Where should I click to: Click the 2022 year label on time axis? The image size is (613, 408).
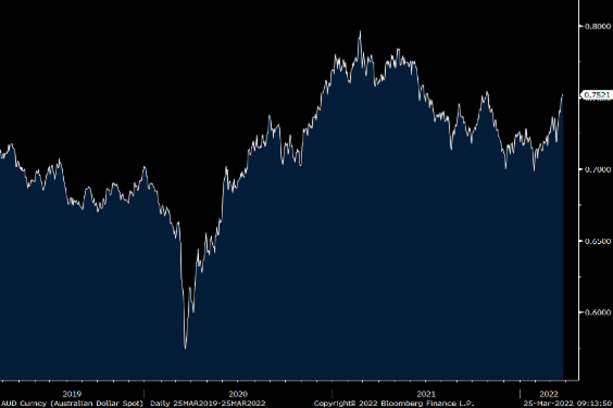pyautogui.click(x=549, y=394)
